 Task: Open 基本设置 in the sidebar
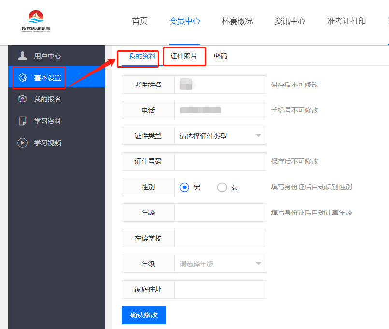coord(57,77)
